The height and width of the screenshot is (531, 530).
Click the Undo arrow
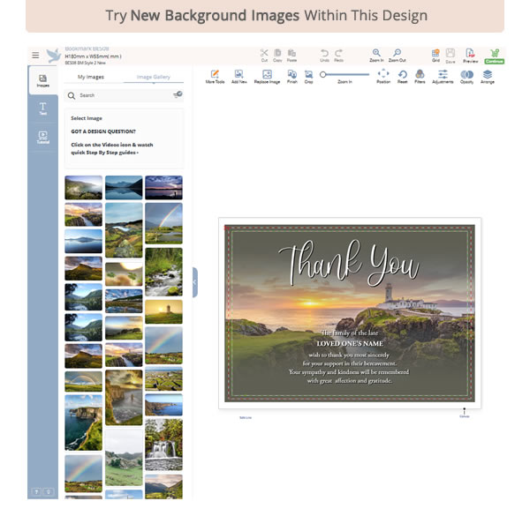pos(324,54)
